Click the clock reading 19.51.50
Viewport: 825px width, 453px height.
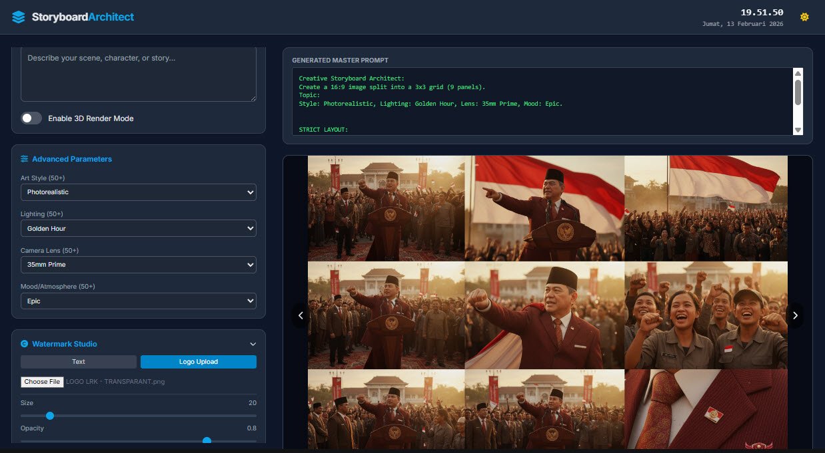[762, 13]
